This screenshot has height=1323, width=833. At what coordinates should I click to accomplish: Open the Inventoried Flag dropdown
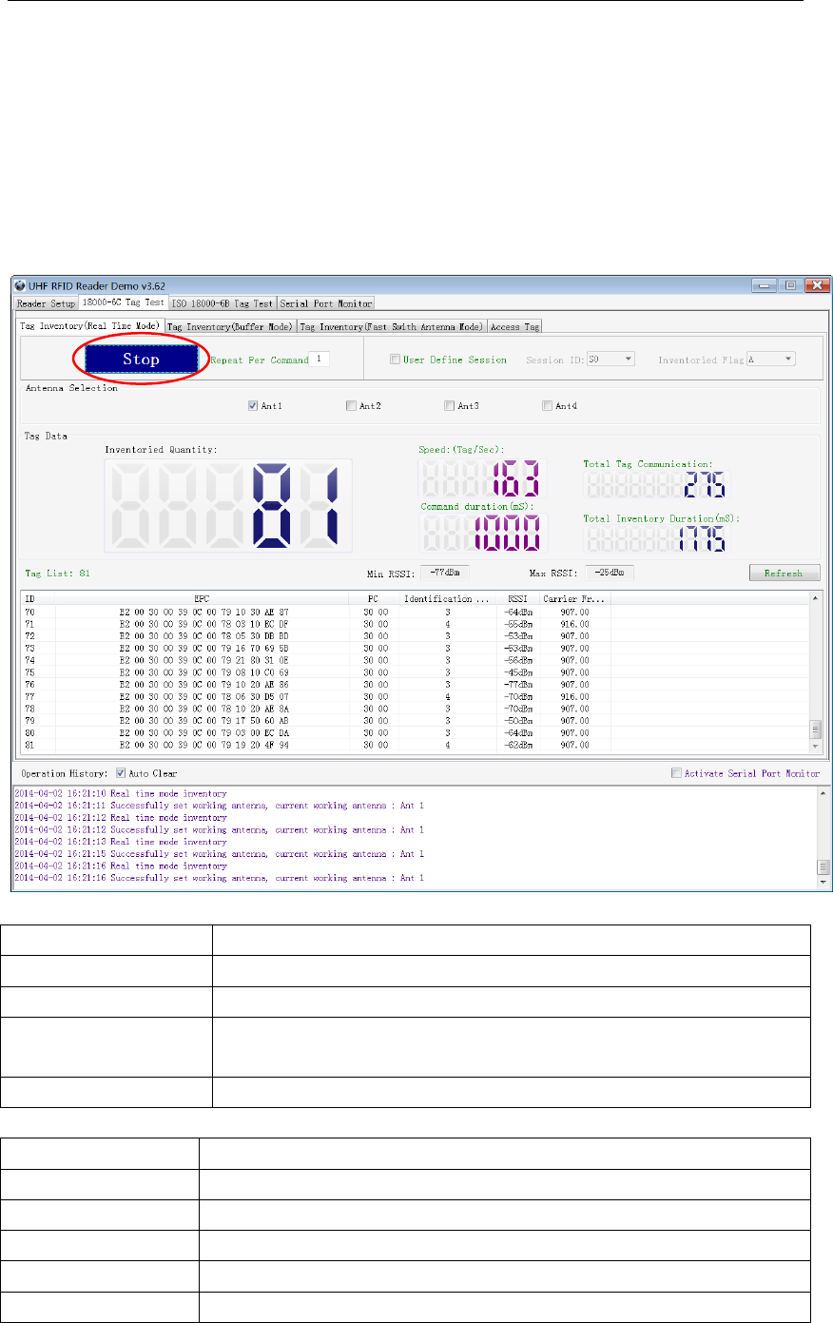point(771,360)
